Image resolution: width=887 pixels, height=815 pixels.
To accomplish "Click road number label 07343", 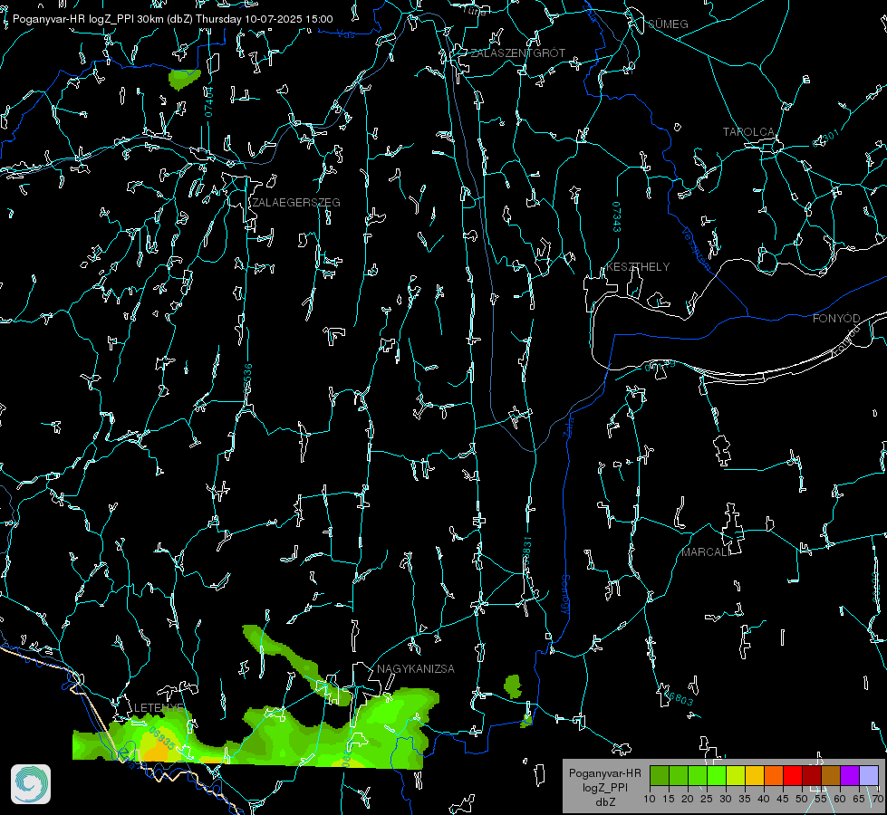I will 617,216.
